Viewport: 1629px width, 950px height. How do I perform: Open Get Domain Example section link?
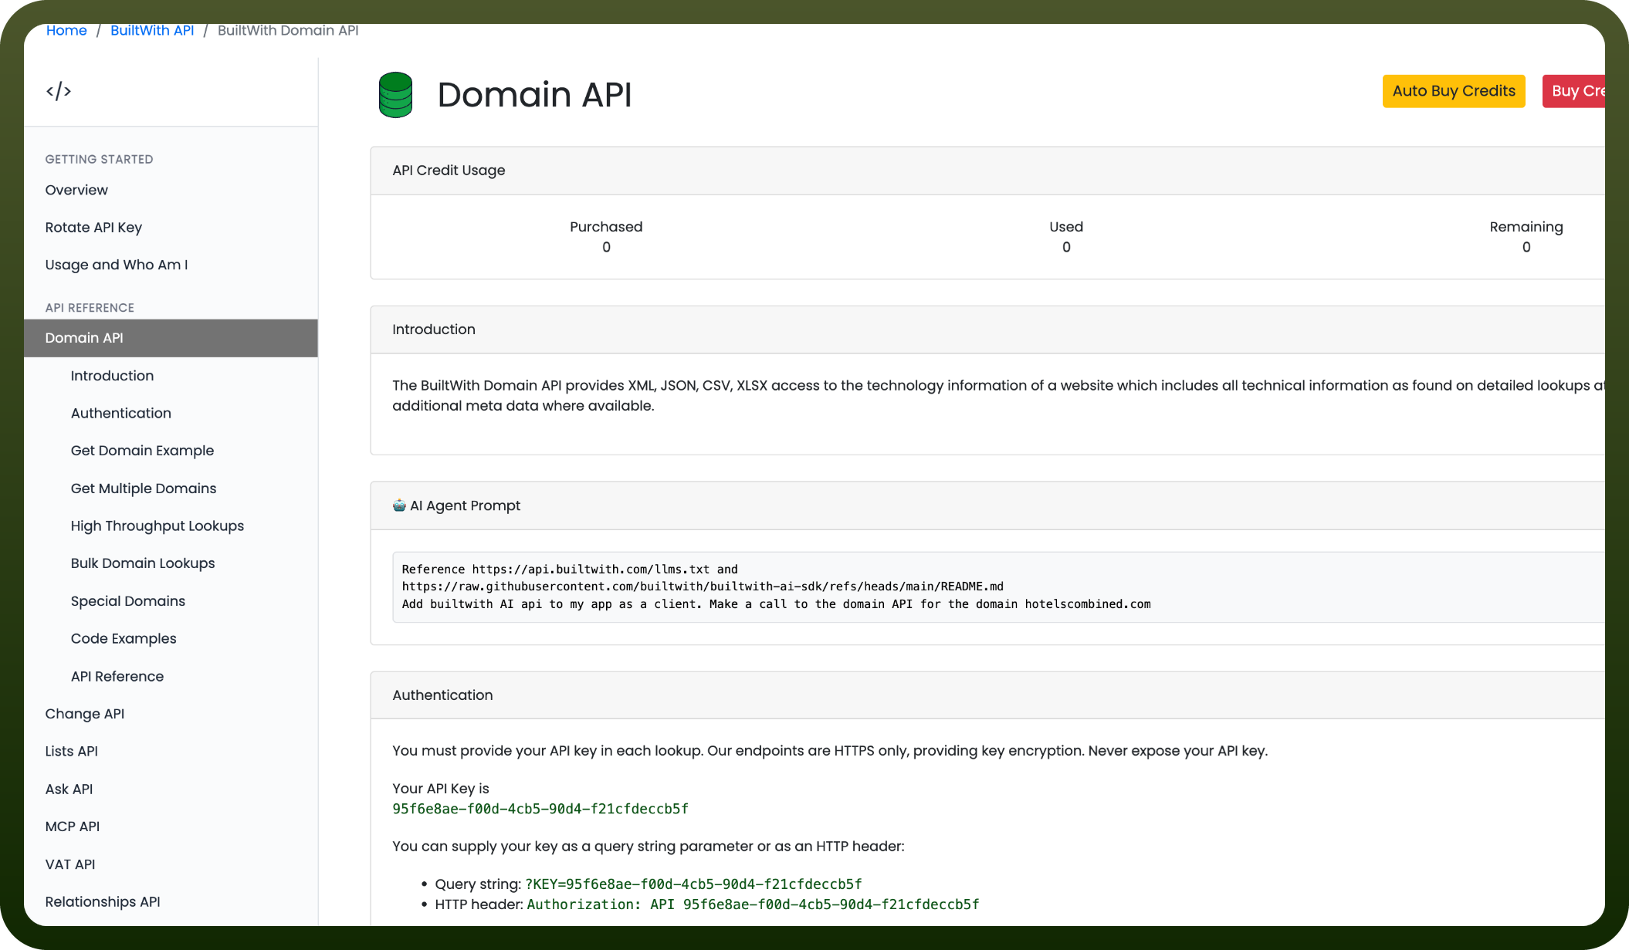pyautogui.click(x=142, y=451)
